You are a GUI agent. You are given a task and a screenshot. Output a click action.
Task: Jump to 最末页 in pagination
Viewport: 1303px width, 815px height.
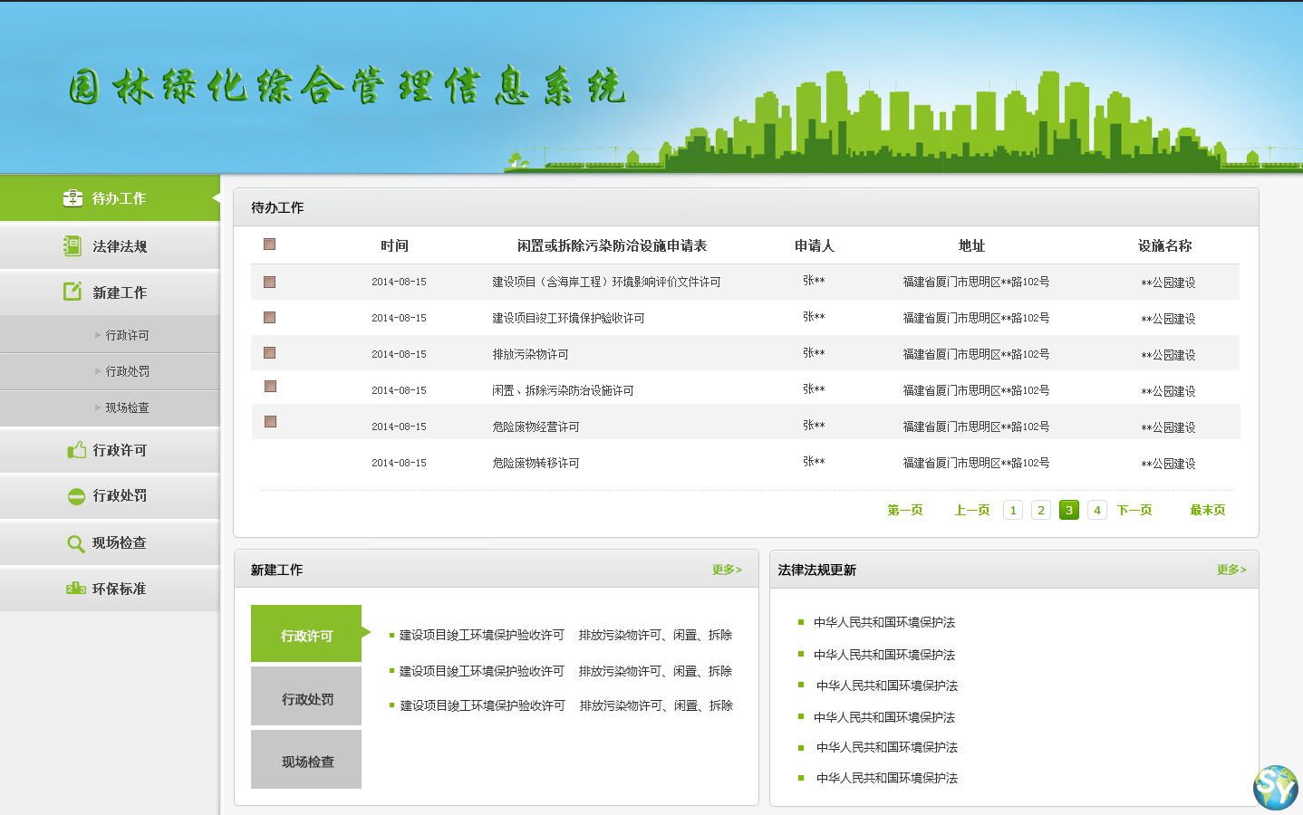tap(1207, 510)
